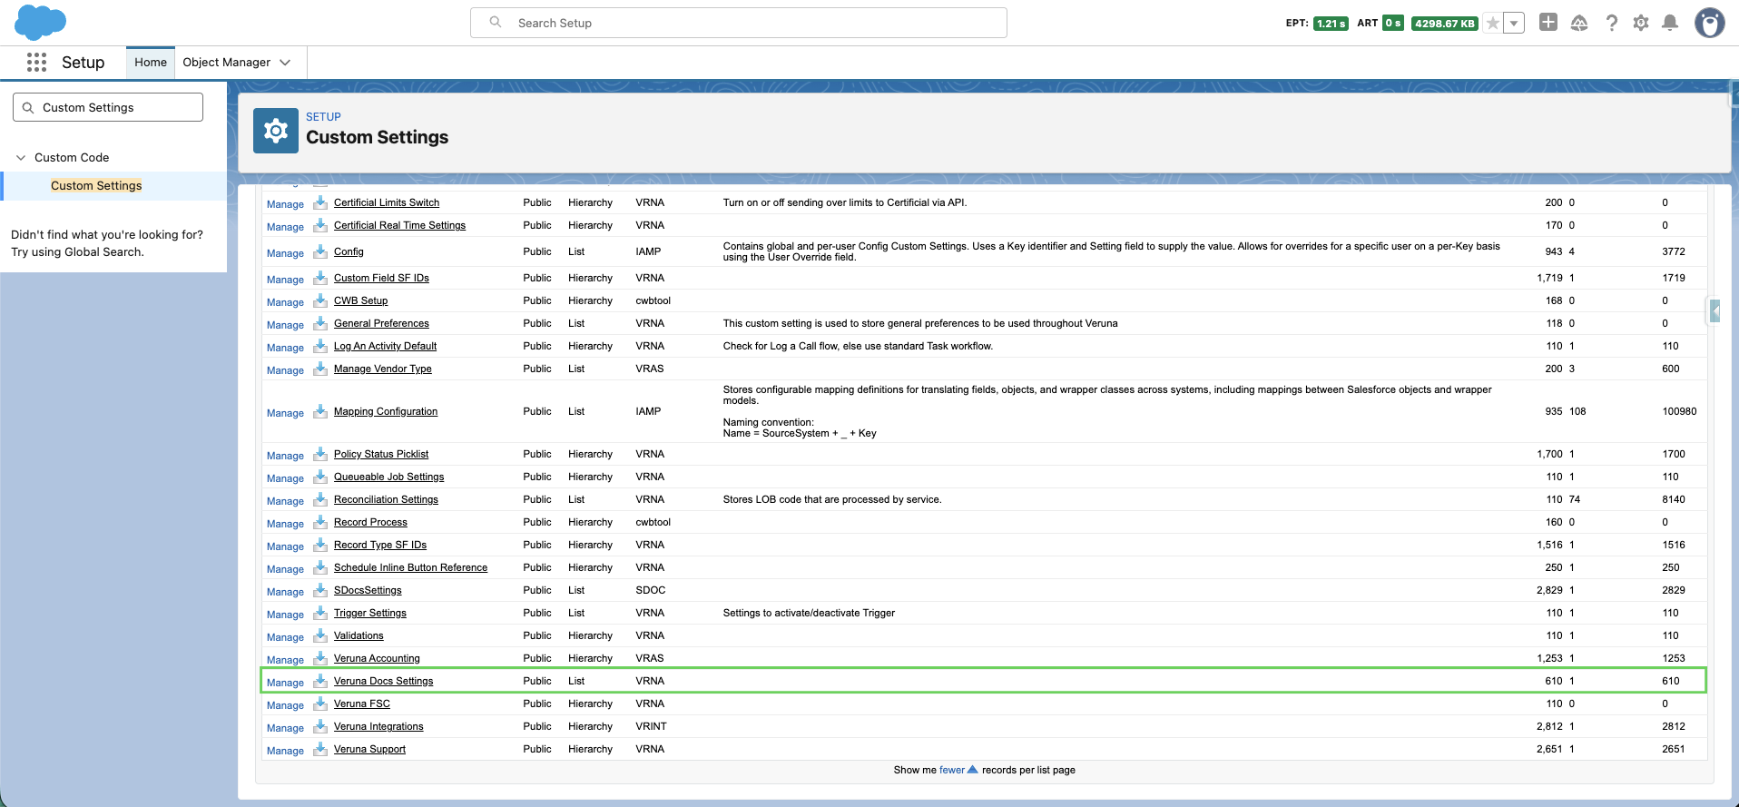Viewport: 1739px width, 807px height.
Task: Click the fewer records arrow icon
Action: 973,770
